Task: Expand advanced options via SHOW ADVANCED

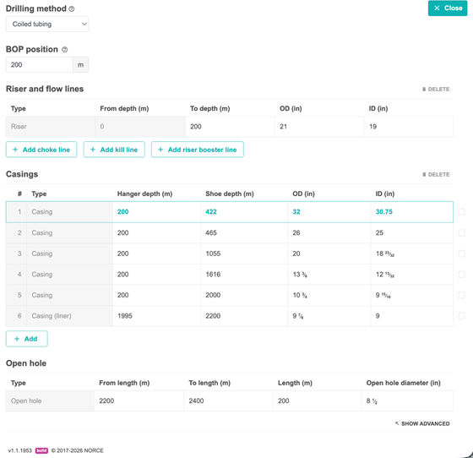Action: pos(422,423)
